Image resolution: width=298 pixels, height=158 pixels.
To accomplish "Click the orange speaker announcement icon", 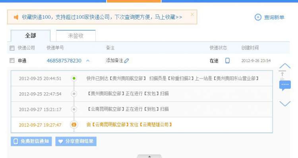I will tap(16, 18).
